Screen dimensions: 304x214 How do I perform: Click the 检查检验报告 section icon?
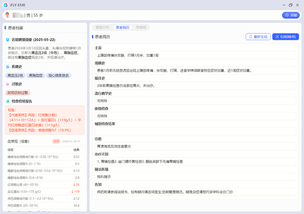(8, 101)
